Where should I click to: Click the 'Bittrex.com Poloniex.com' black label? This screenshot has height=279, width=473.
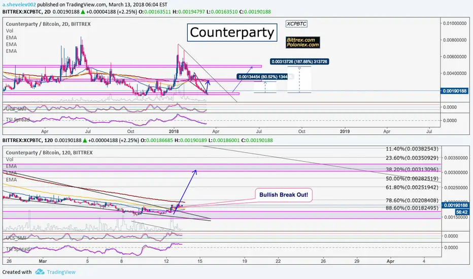[x=302, y=43]
